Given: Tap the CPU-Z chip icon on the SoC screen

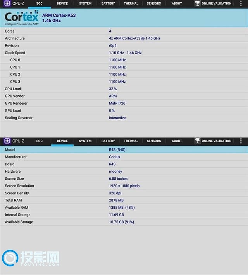Looking at the screenshot, I should pos(7,3).
